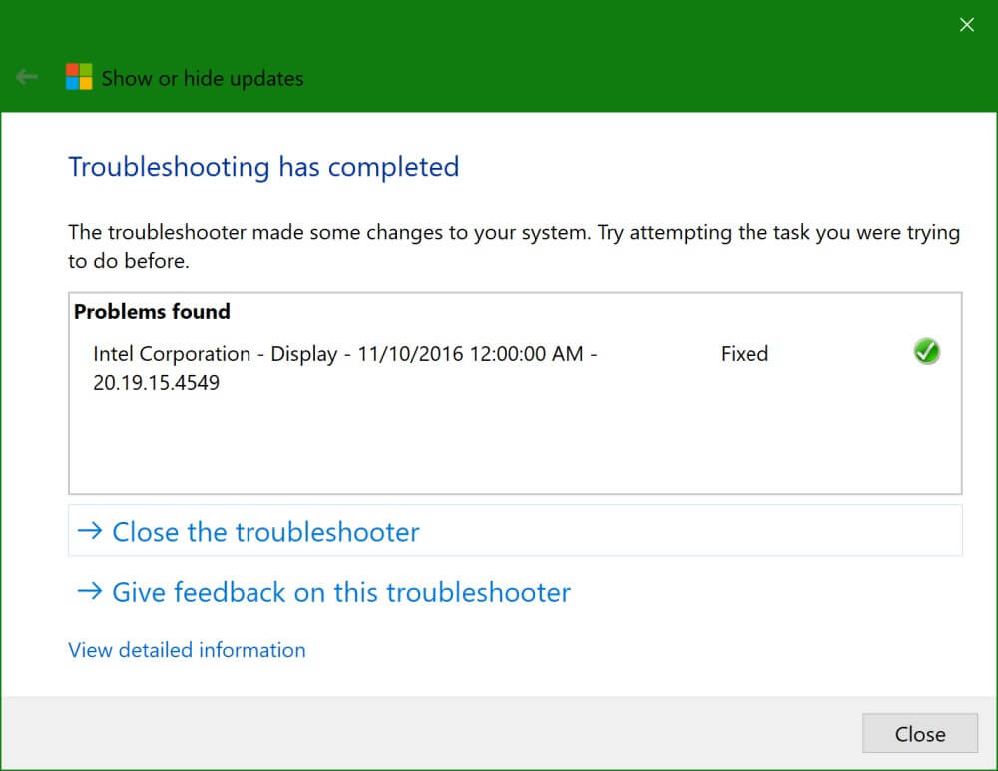The width and height of the screenshot is (998, 771).
Task: Click the back arrow in the header
Action: coord(27,77)
